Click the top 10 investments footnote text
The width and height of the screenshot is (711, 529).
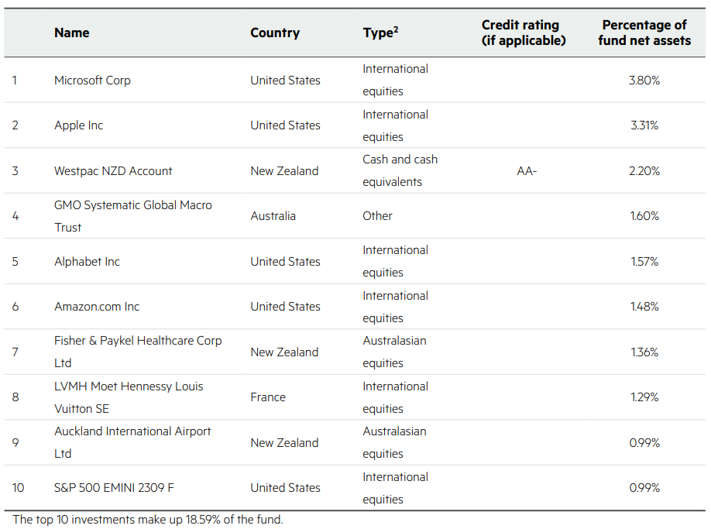click(x=149, y=520)
